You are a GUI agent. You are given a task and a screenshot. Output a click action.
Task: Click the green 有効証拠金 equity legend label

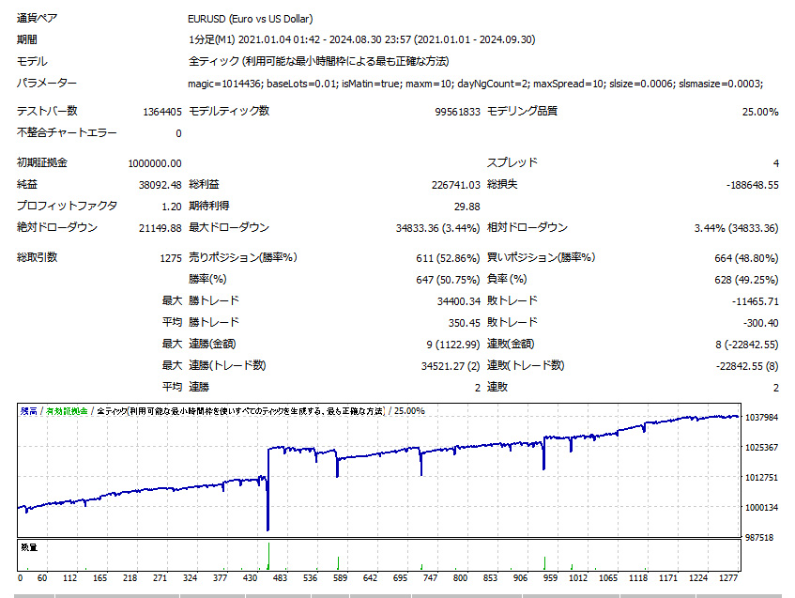[67, 411]
